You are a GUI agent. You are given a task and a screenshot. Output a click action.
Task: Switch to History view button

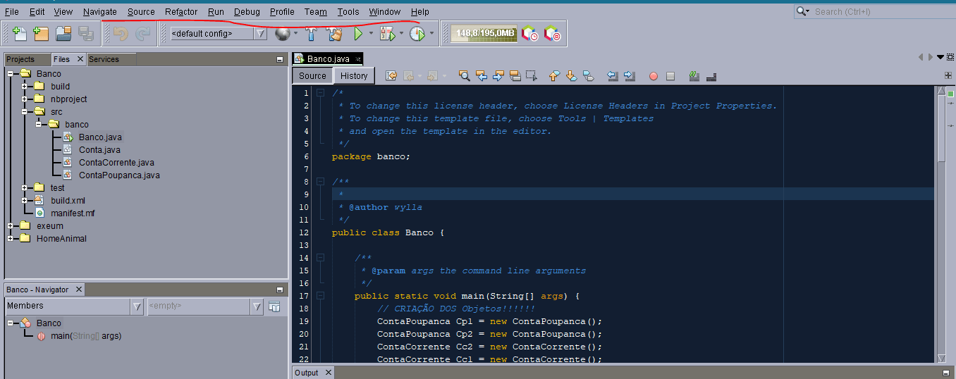354,75
